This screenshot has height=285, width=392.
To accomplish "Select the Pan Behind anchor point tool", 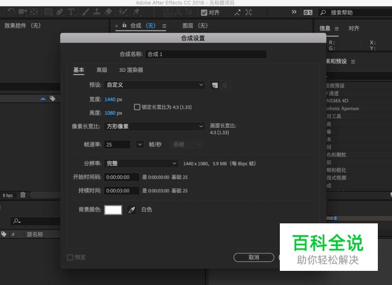I will tap(34, 12).
